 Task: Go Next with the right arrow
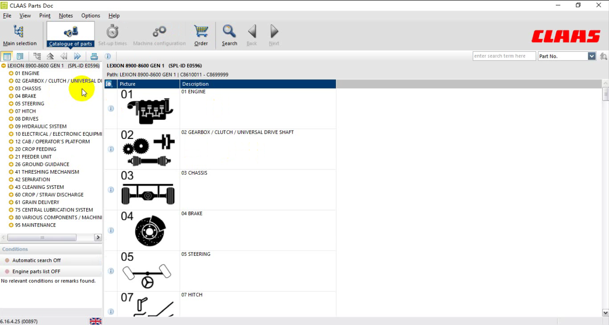coord(274,32)
